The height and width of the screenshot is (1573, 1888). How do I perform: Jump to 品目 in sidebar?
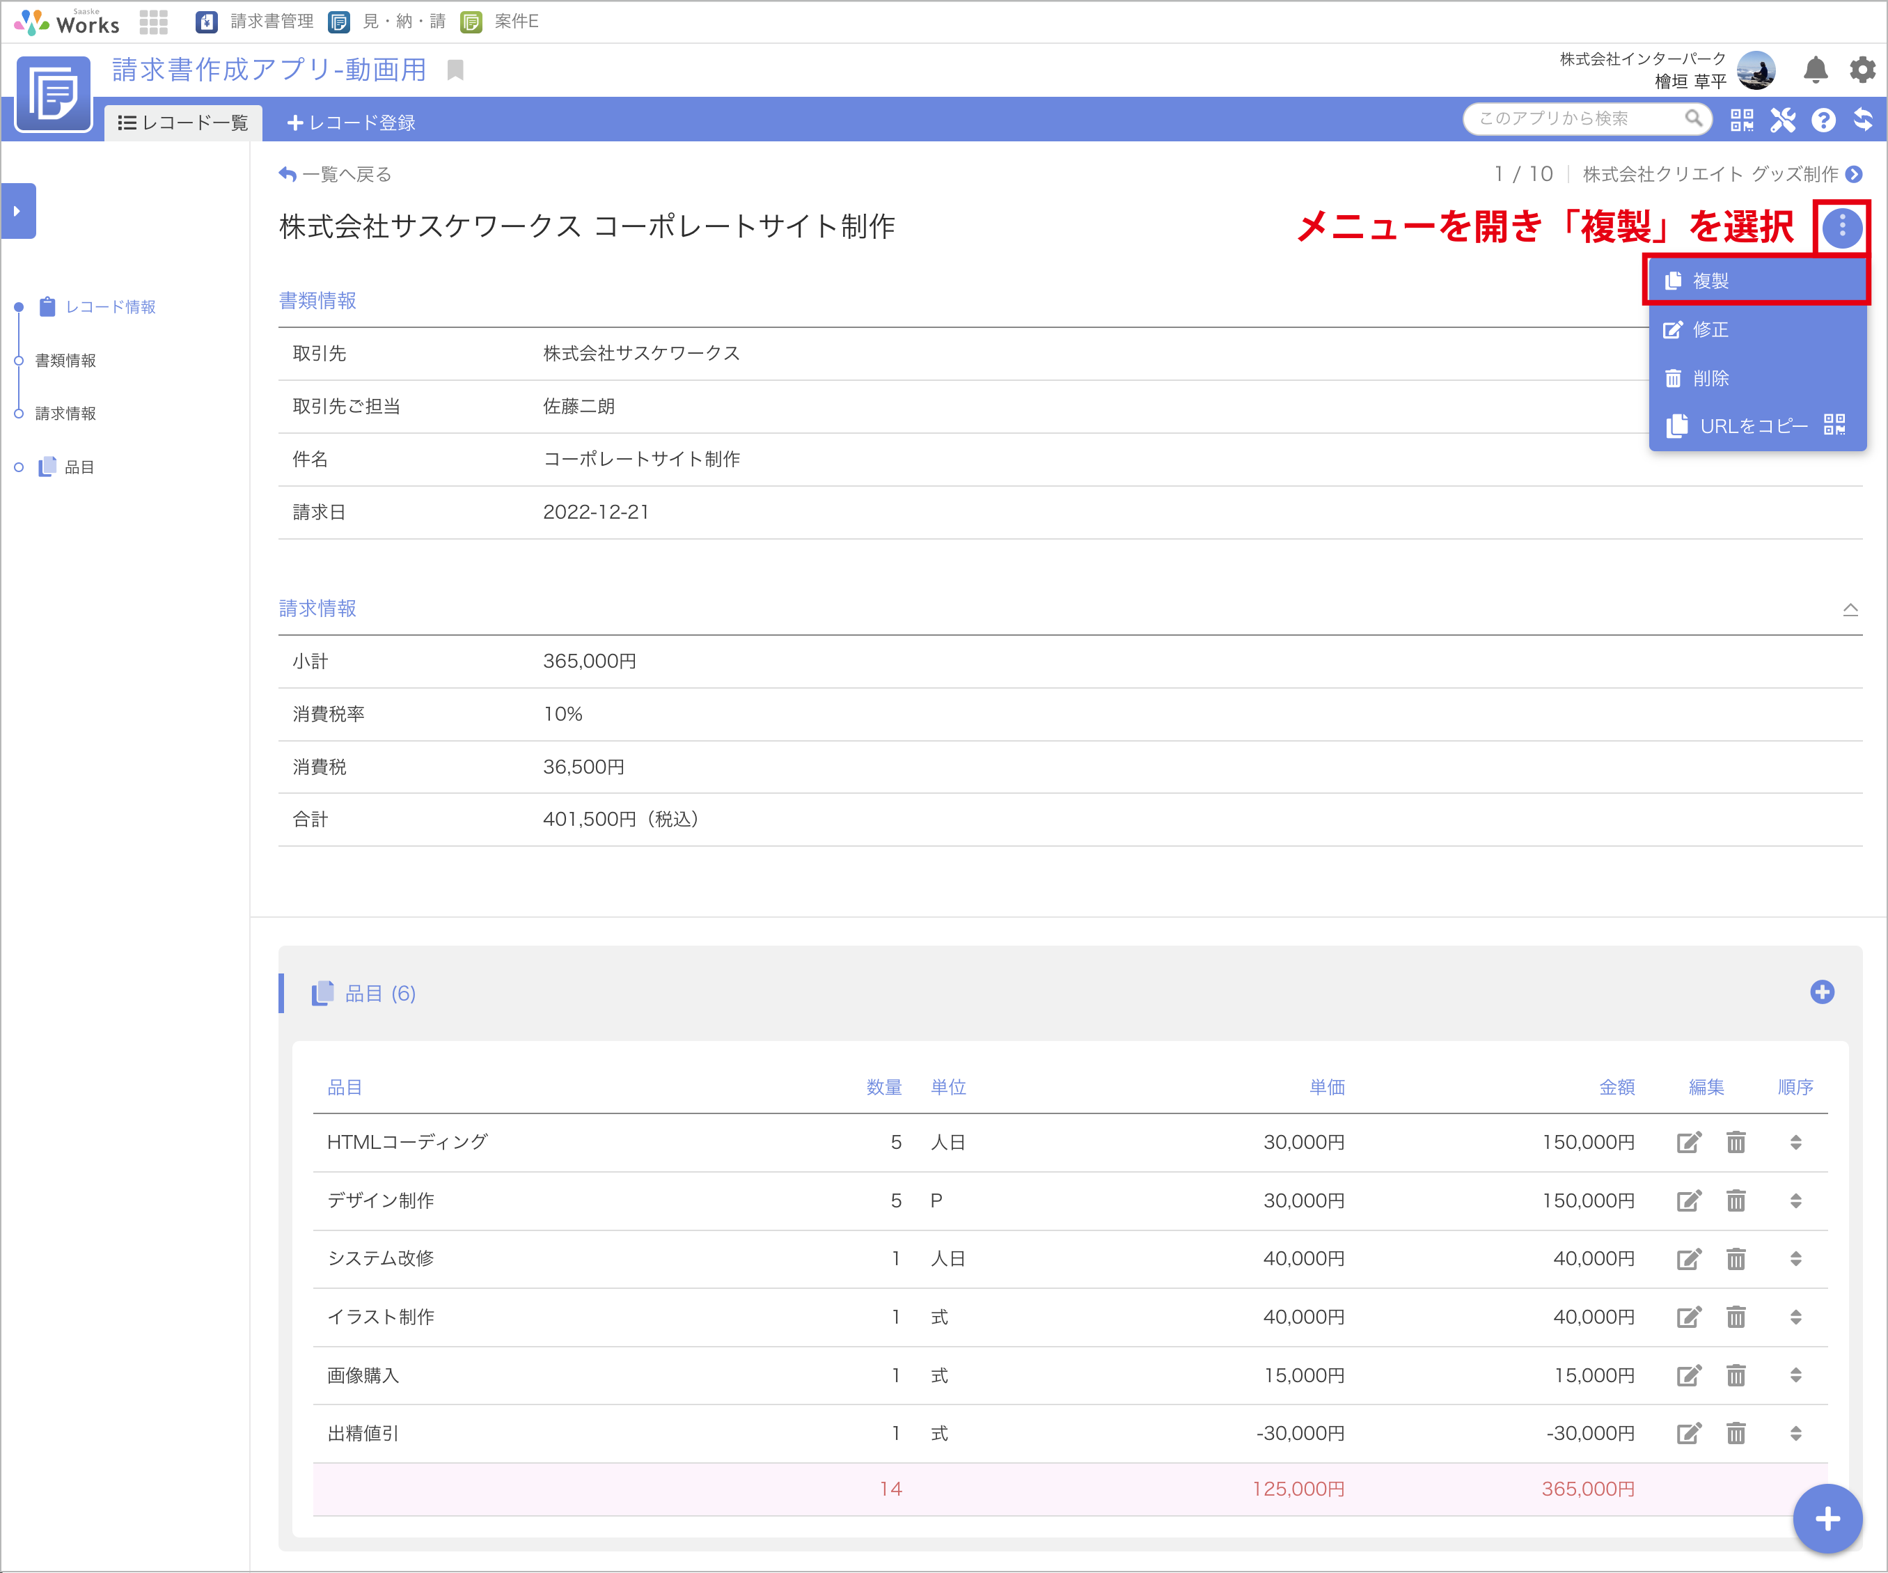(67, 467)
